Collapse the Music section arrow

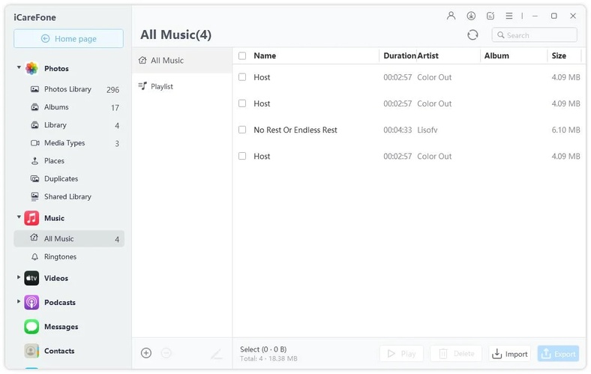point(19,217)
